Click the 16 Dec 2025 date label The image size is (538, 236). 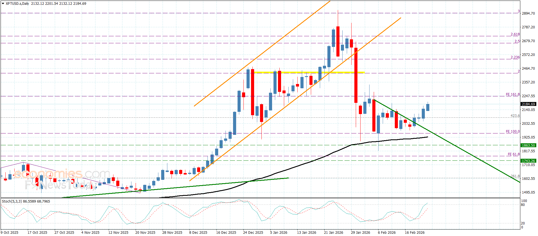(x=226, y=232)
